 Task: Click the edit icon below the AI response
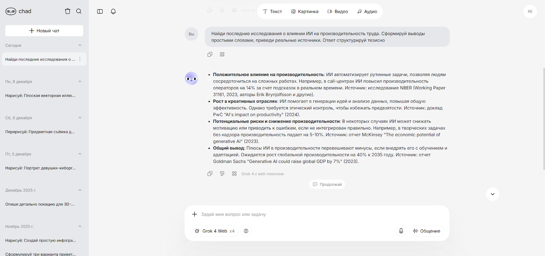point(222,174)
